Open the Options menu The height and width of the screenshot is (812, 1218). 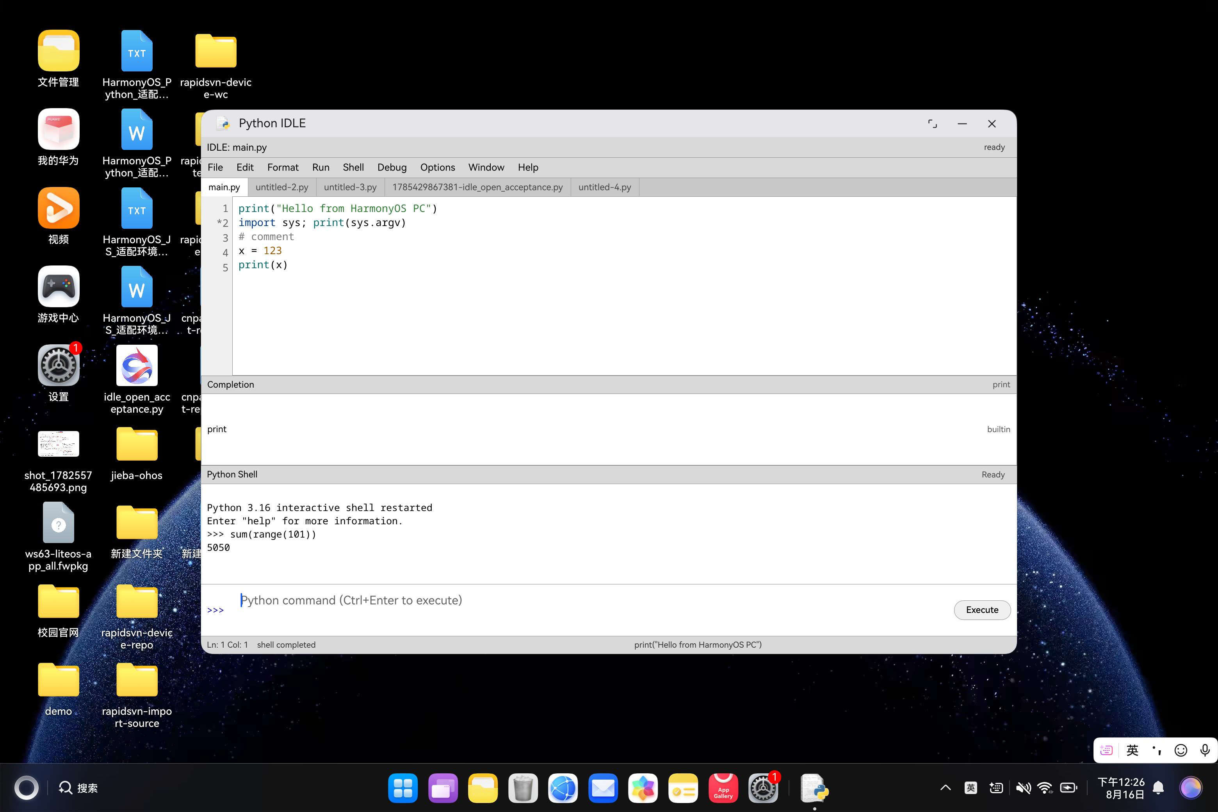[438, 167]
